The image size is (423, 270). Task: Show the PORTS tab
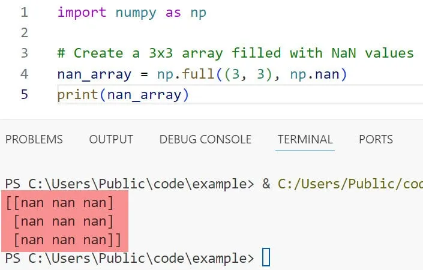click(x=376, y=139)
